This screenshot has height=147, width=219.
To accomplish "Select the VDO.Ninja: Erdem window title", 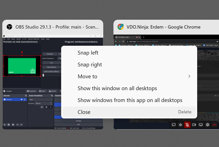I will point(163,27).
